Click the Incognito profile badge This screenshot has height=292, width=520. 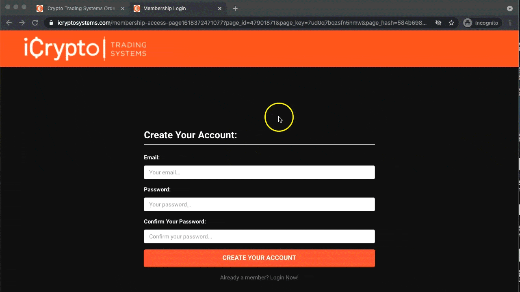click(481, 23)
